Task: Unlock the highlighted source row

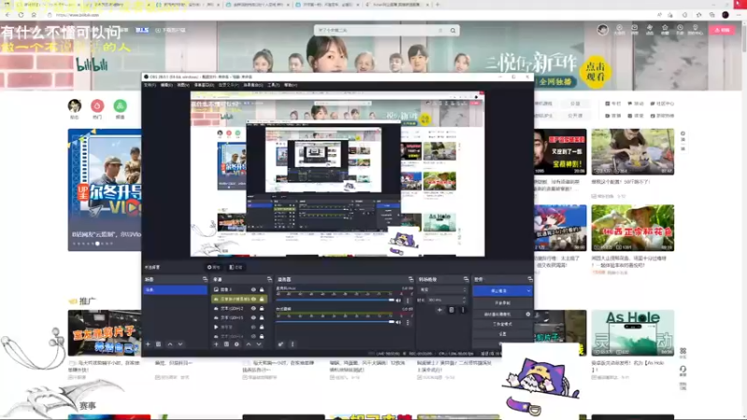Action: [261, 299]
